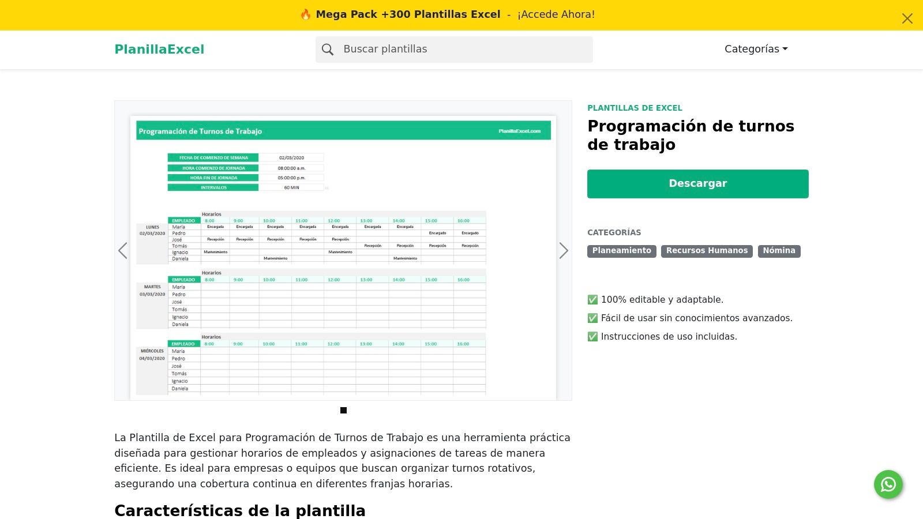Expand the Categorías chevron arrow
This screenshot has height=519, width=923.
pos(785,49)
